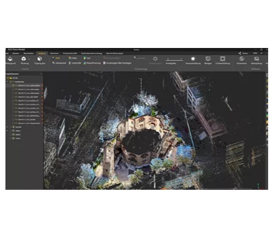Select the Clipping Box tool

(40, 59)
